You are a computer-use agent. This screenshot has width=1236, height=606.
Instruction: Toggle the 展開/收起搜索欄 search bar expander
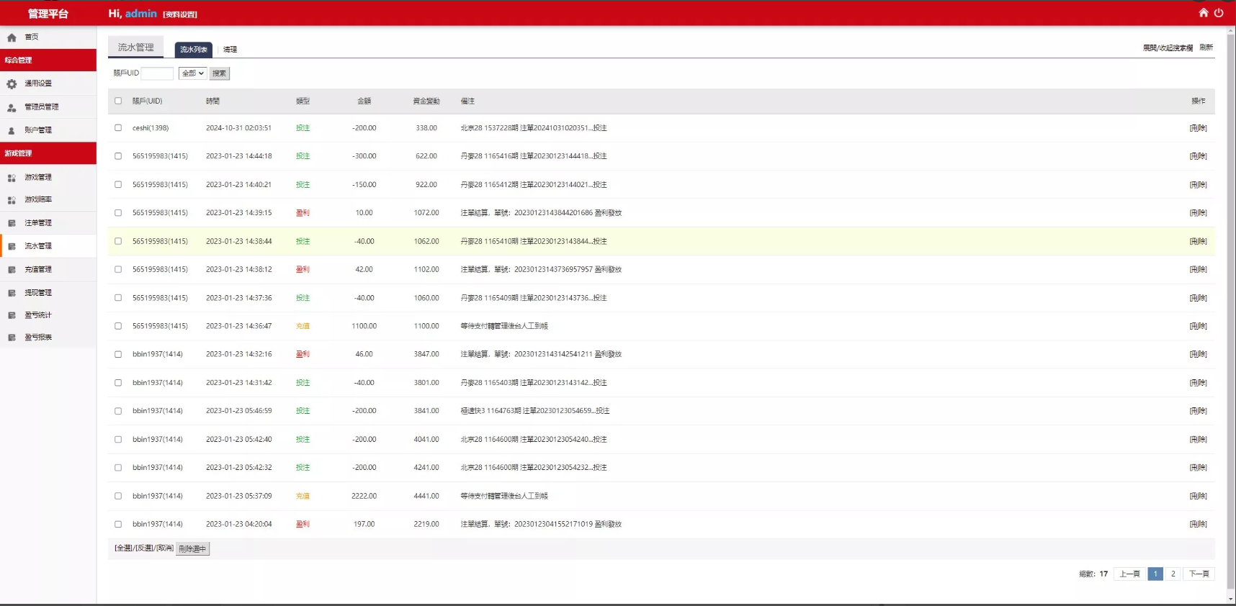[1167, 48]
